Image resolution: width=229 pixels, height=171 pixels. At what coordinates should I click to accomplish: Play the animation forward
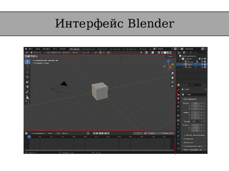(x=103, y=133)
